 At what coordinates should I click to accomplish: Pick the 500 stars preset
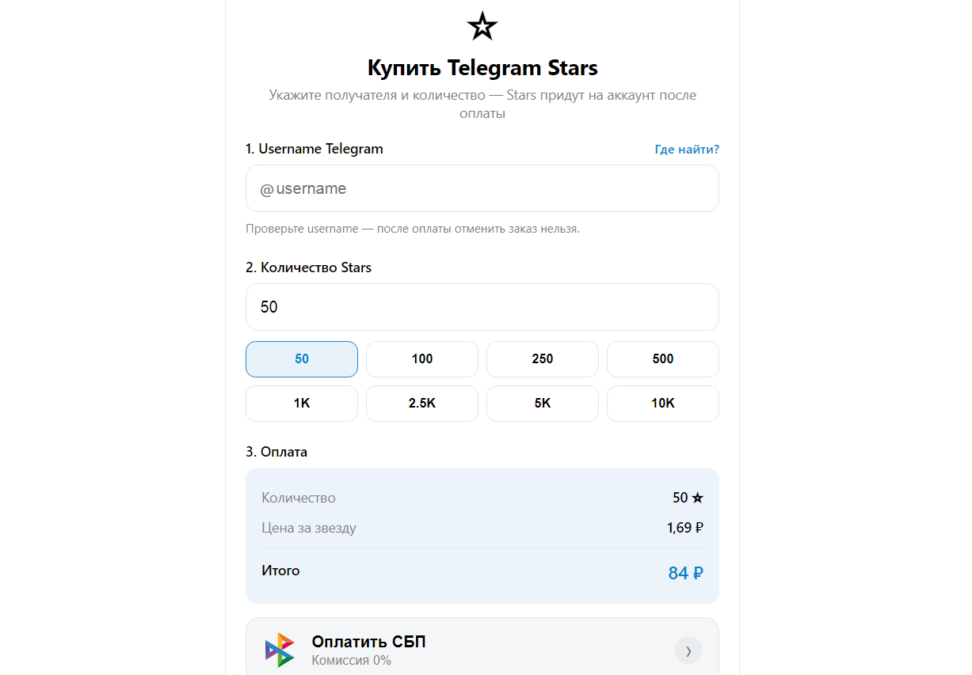point(663,359)
